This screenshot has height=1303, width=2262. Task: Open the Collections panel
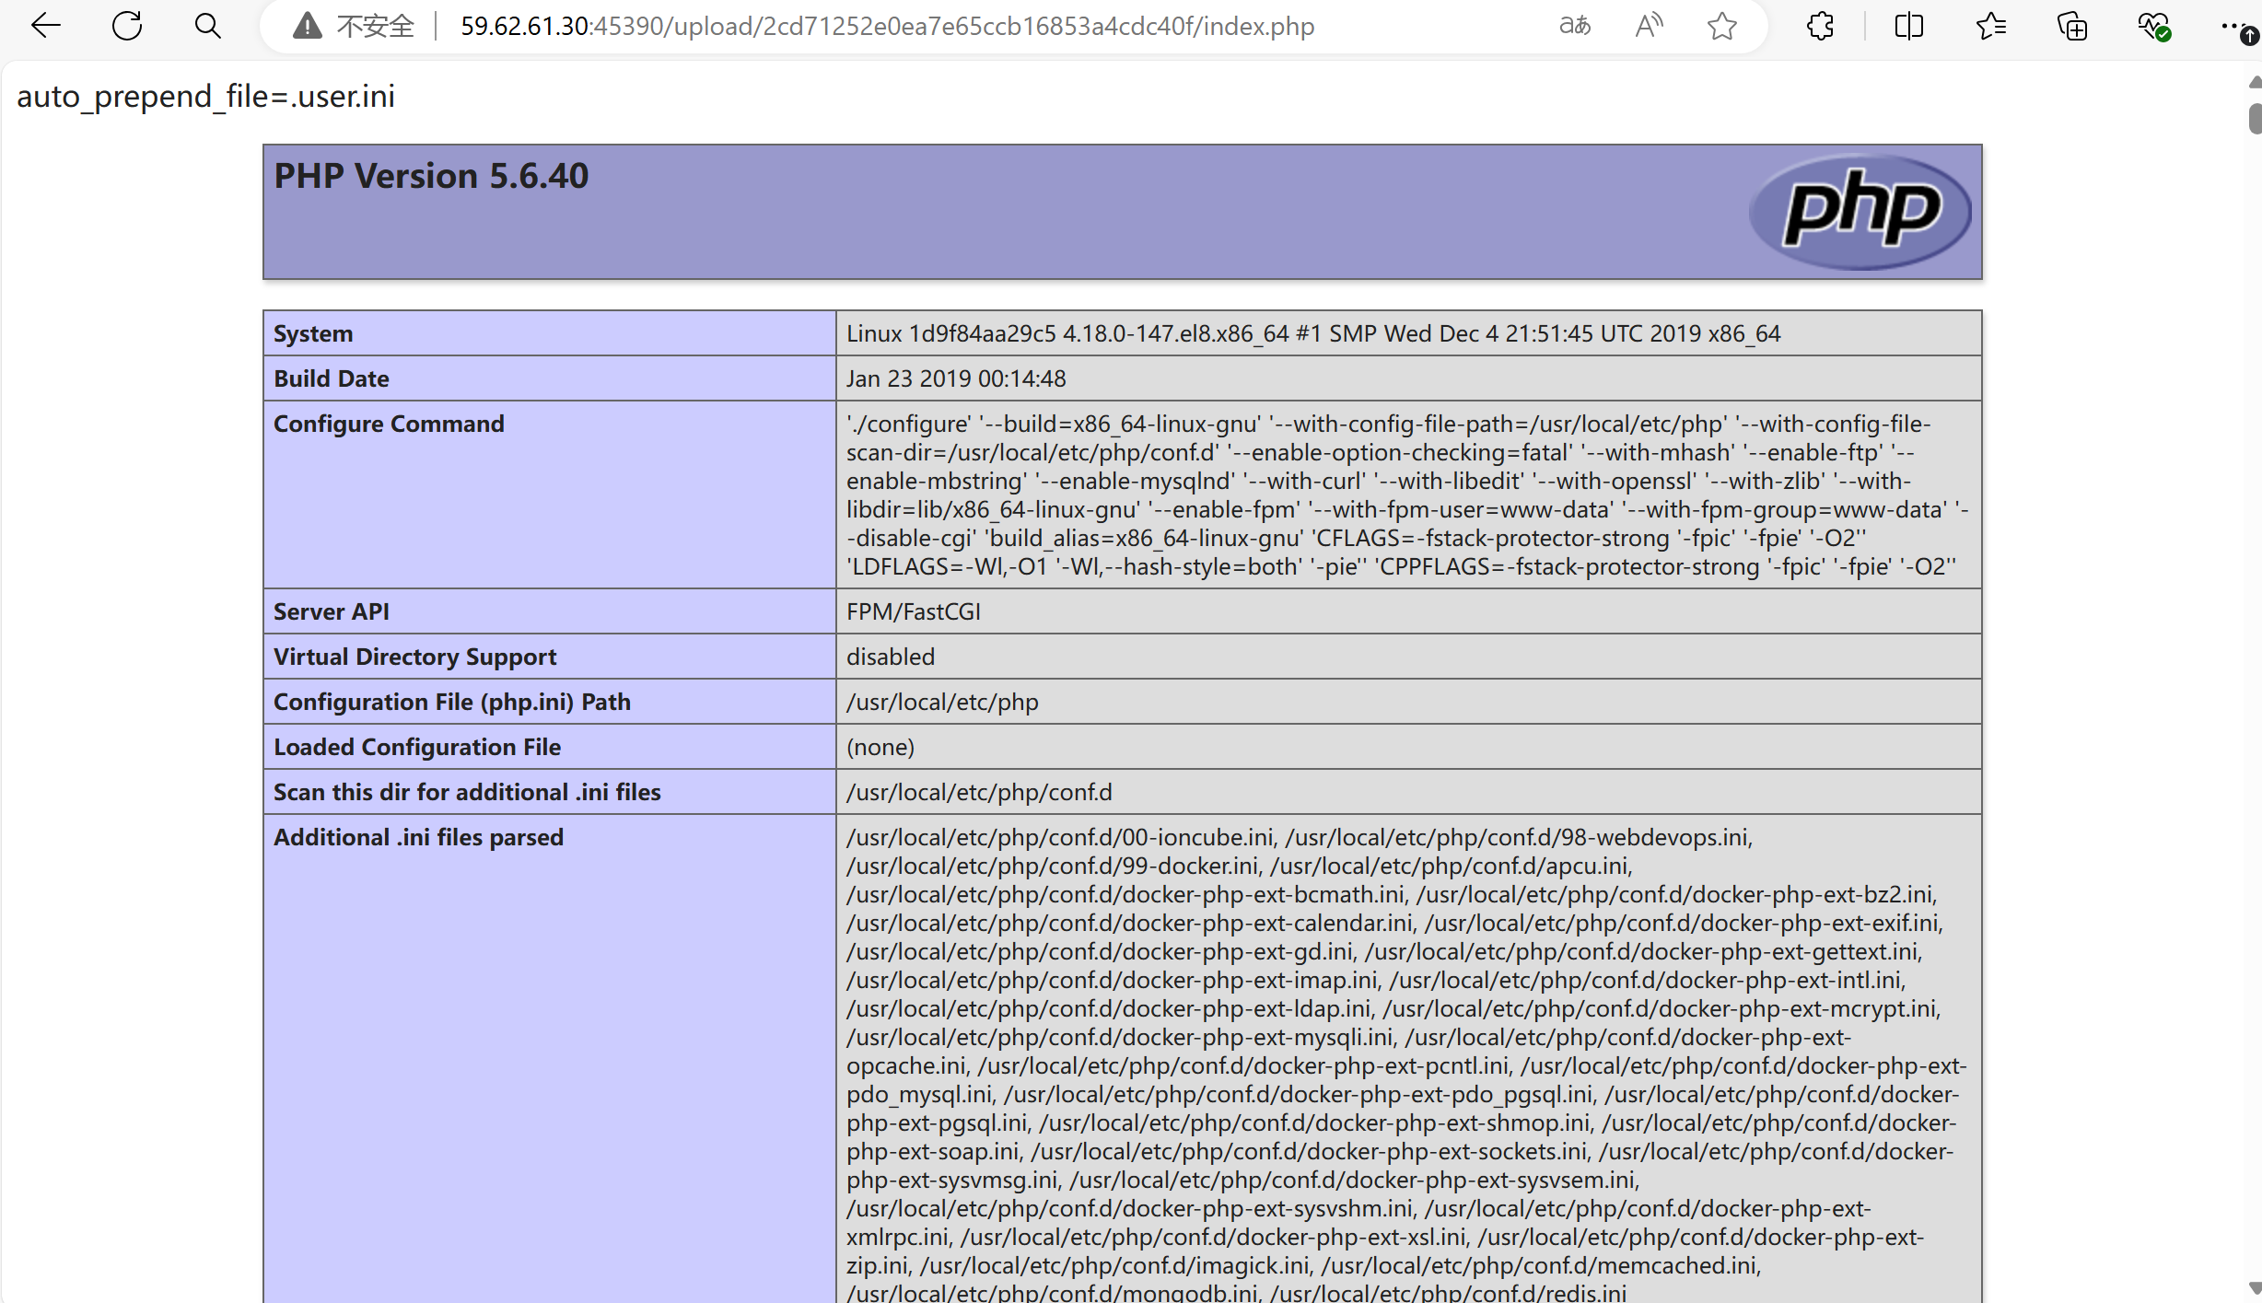(x=2072, y=26)
